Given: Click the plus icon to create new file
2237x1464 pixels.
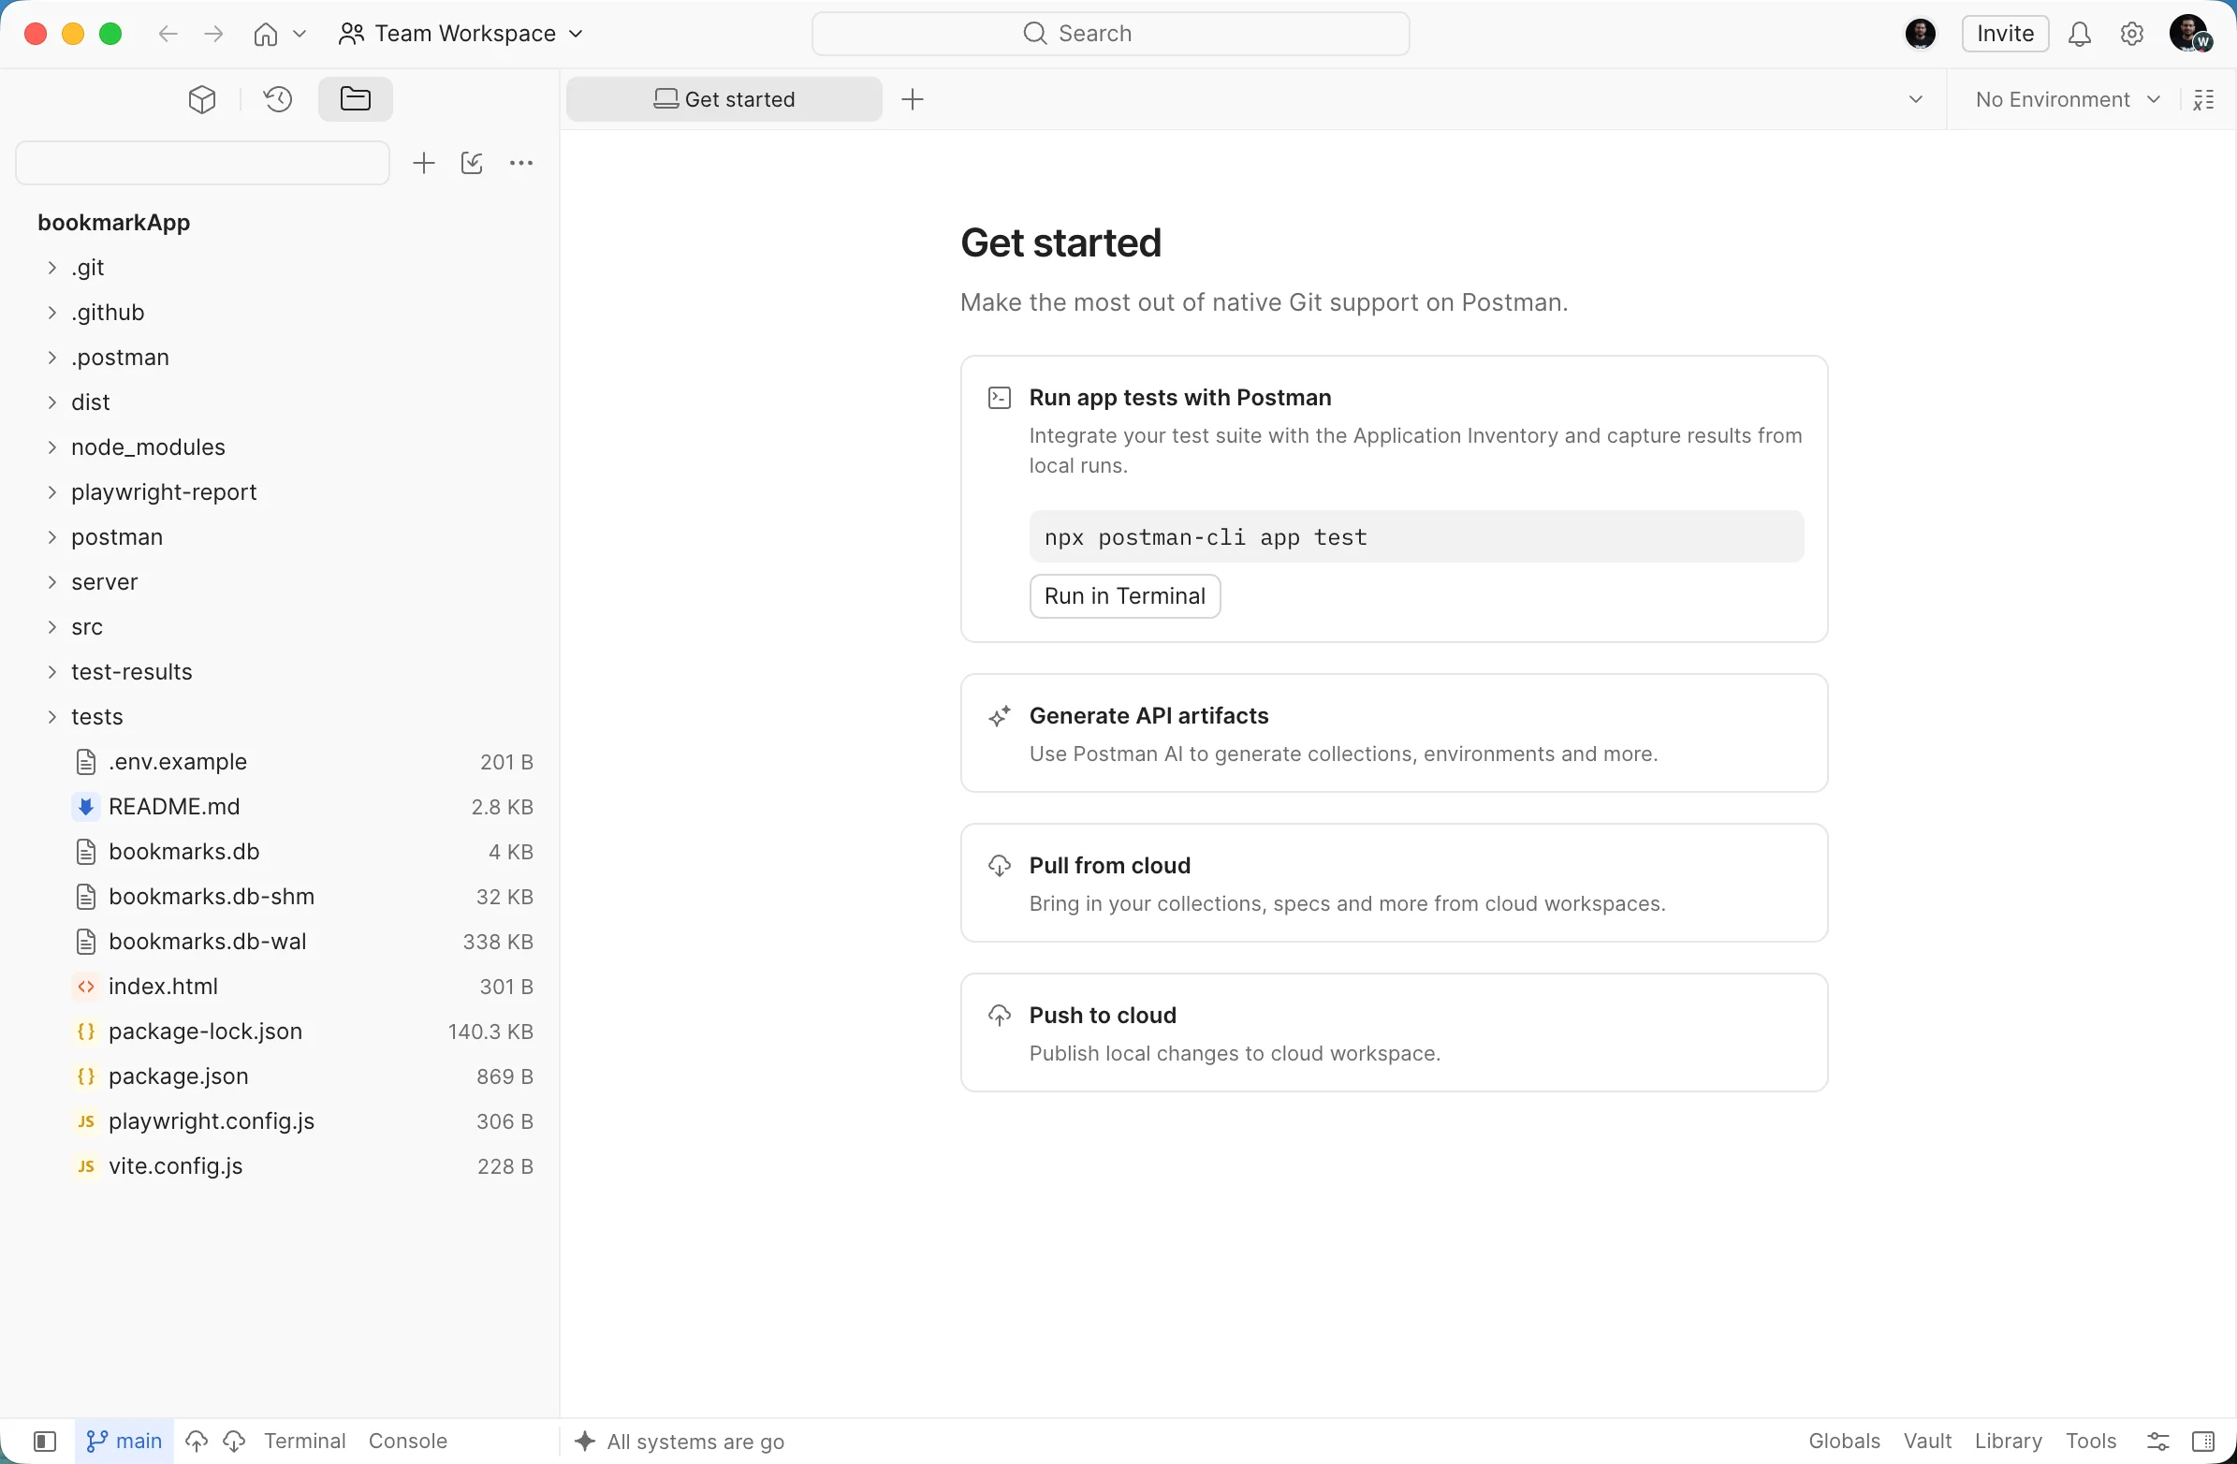Looking at the screenshot, I should click(424, 164).
